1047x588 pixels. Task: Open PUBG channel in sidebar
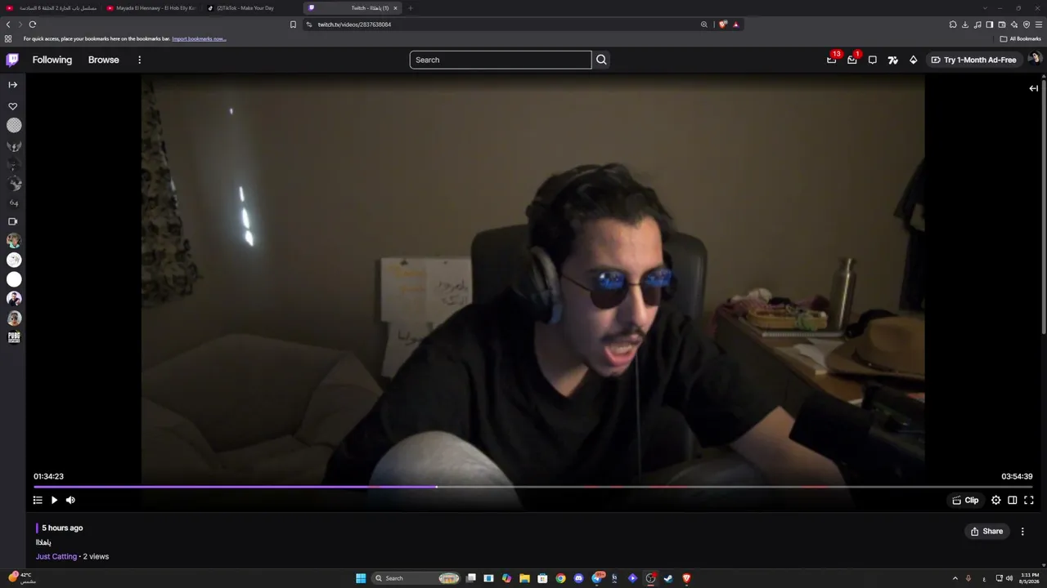14,337
